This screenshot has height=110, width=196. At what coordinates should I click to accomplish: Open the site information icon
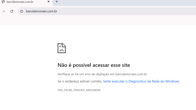coord(22,11)
